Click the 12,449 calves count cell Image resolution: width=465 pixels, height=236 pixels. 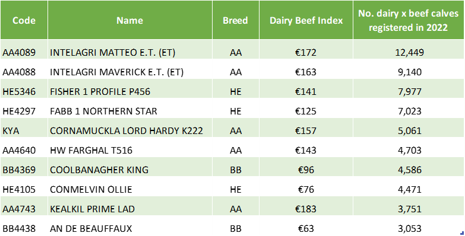click(x=409, y=52)
